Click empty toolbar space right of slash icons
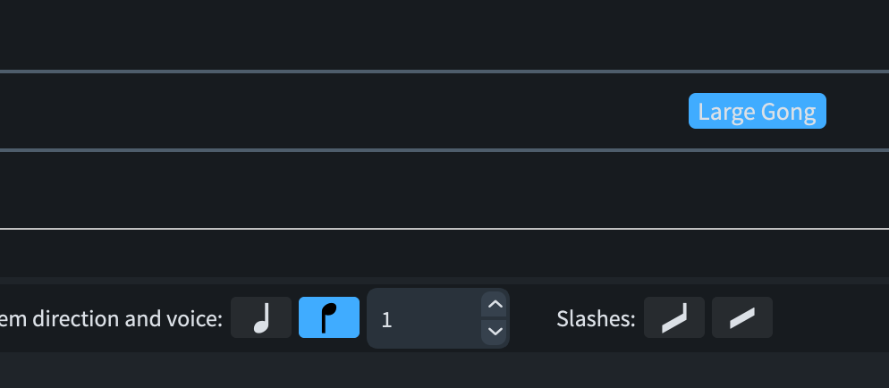The width and height of the screenshot is (889, 388). pos(830,318)
